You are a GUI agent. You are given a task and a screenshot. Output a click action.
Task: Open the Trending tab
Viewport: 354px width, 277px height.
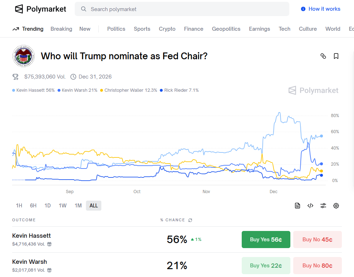click(x=28, y=29)
